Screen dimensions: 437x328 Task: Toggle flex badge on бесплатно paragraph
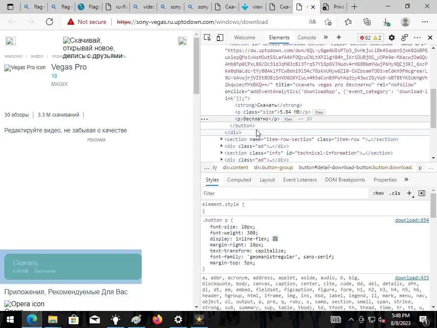pyautogui.click(x=288, y=119)
